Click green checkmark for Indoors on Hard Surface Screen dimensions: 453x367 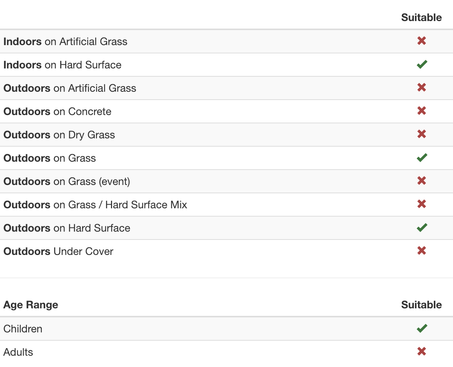422,65
